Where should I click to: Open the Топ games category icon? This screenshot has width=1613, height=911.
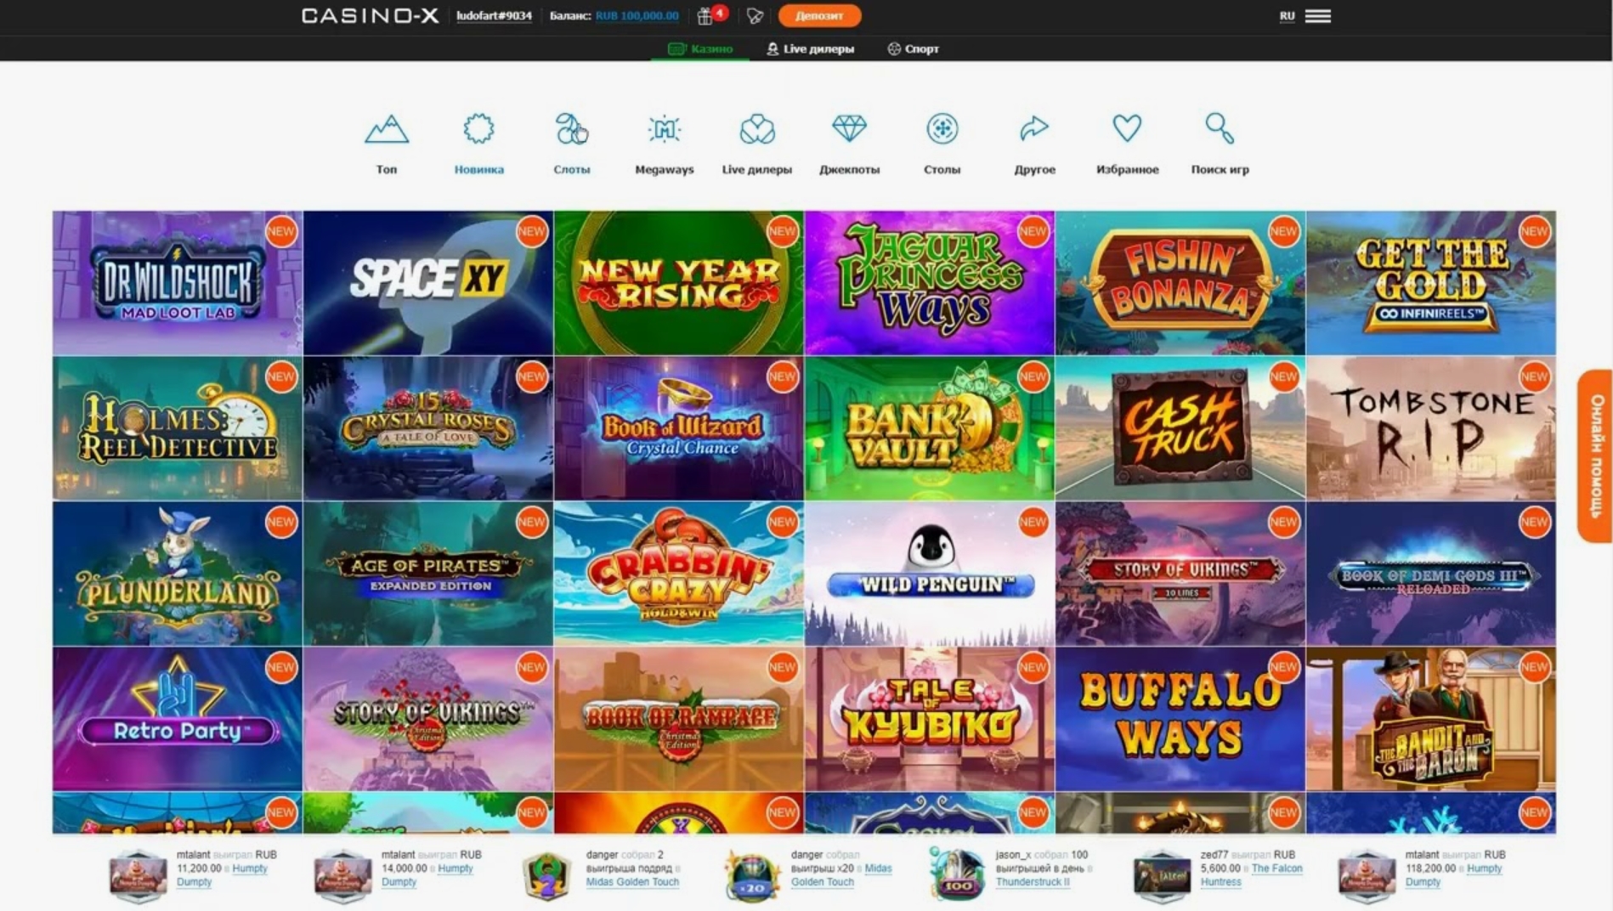[x=387, y=129]
